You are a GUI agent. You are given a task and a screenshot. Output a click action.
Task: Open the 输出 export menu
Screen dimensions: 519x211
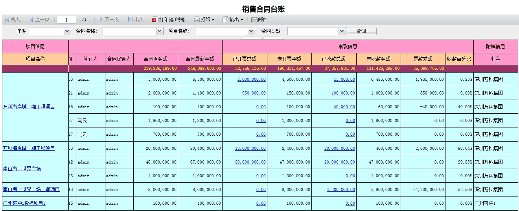pos(233,20)
